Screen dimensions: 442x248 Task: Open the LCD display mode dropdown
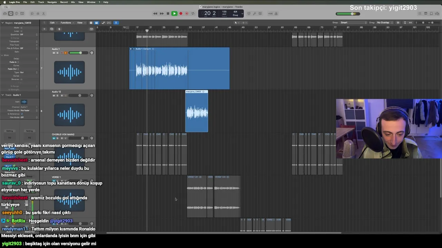[x=242, y=13]
